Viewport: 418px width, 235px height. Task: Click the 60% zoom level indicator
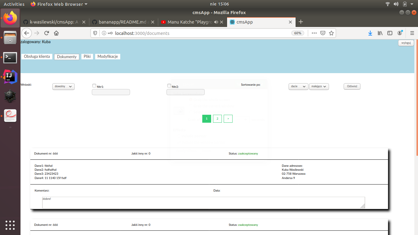[x=298, y=33]
